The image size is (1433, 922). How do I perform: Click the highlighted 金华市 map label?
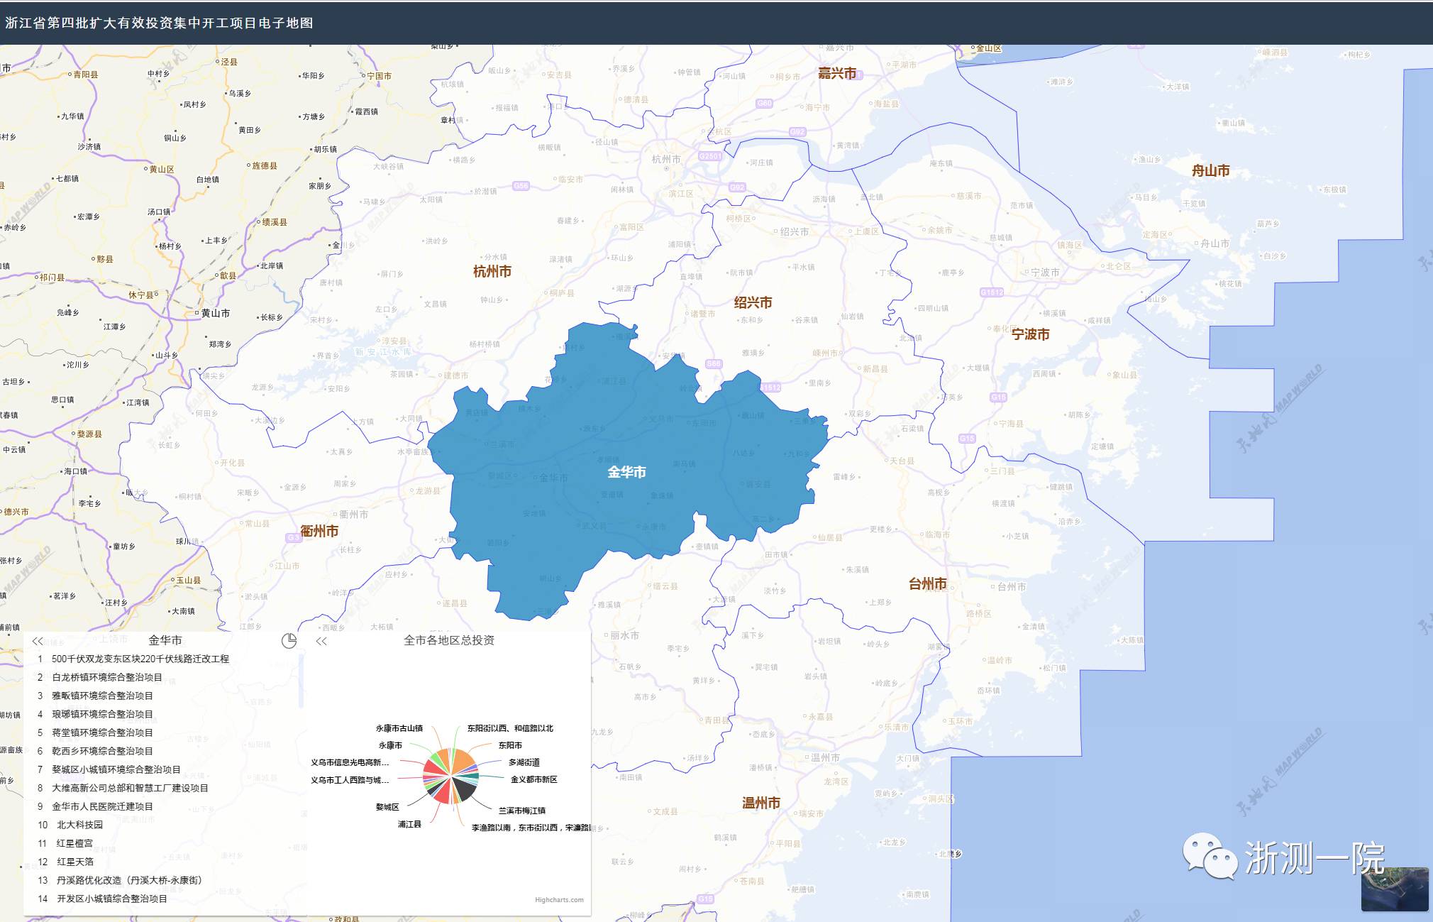(626, 472)
